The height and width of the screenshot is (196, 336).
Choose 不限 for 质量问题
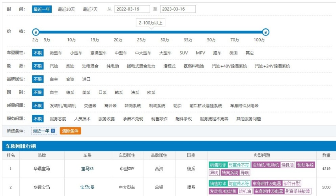38,106
